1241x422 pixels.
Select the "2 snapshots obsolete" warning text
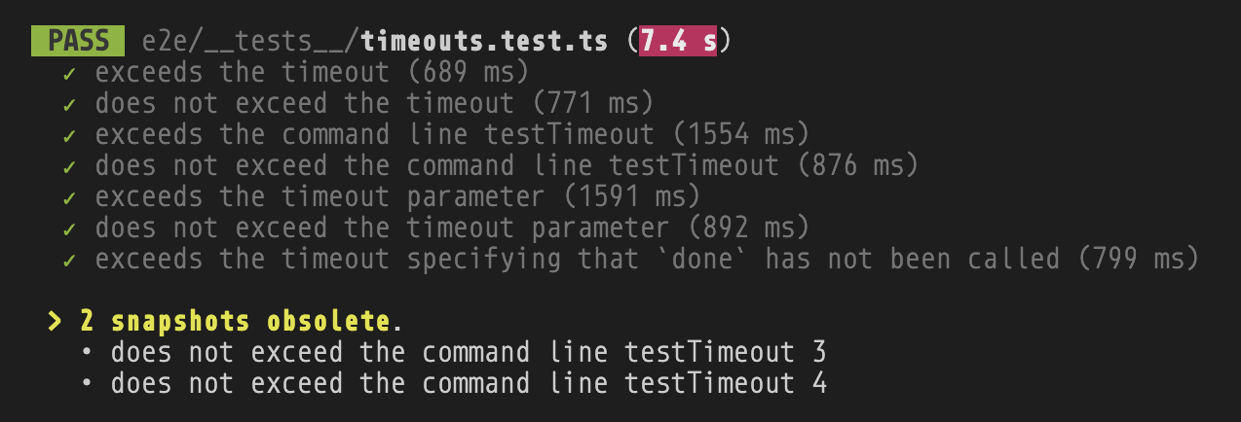(x=250, y=322)
